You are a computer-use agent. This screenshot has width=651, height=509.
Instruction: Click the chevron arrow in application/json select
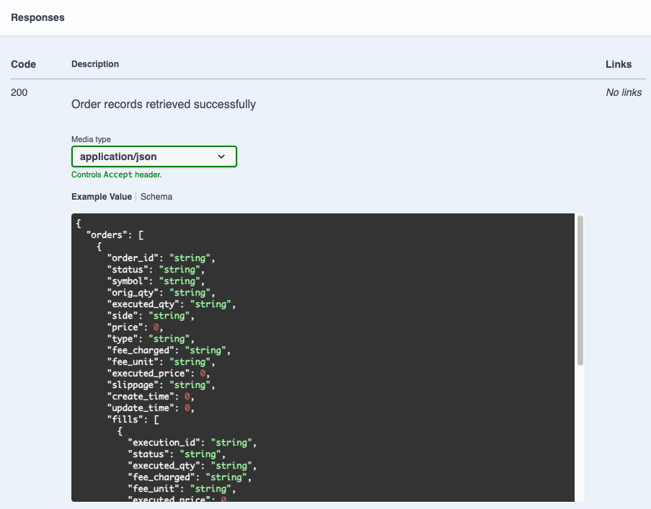[x=221, y=156]
